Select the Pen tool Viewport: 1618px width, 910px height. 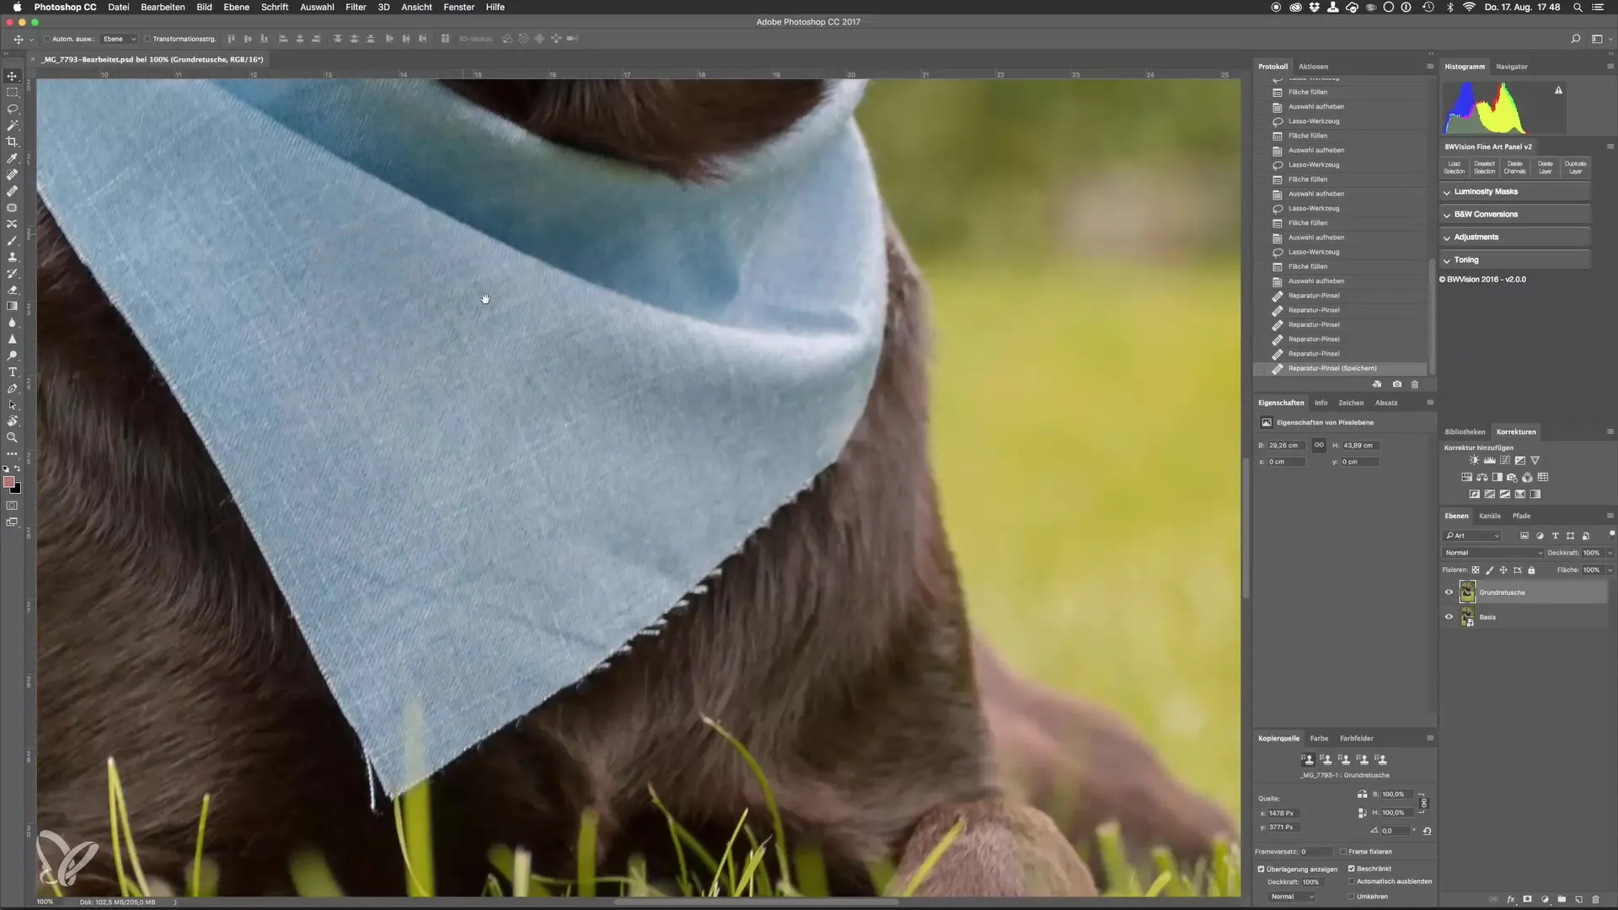[x=12, y=388]
